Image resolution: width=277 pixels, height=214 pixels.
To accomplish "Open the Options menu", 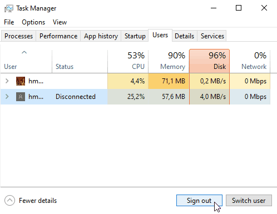I will (x=33, y=22).
